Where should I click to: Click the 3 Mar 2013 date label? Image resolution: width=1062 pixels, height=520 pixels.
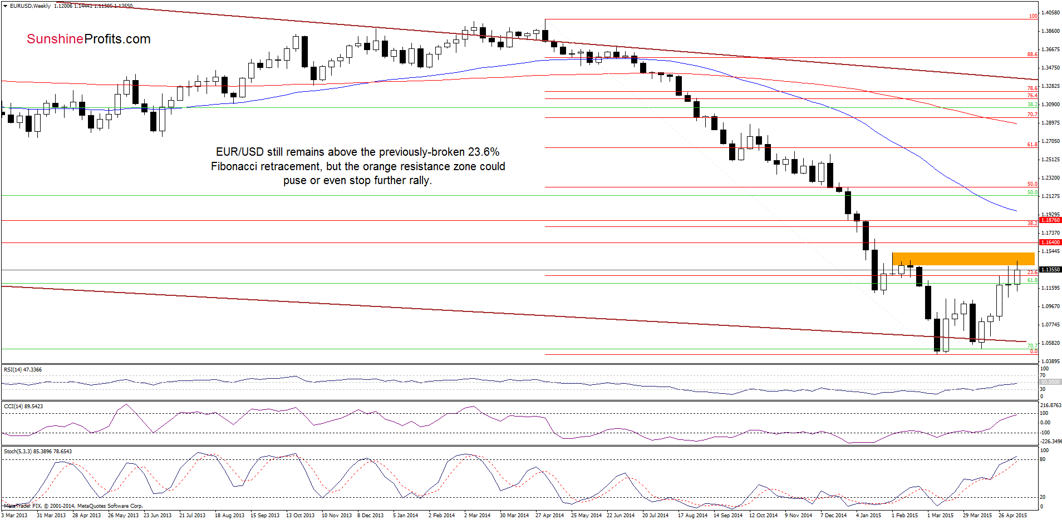coord(14,516)
